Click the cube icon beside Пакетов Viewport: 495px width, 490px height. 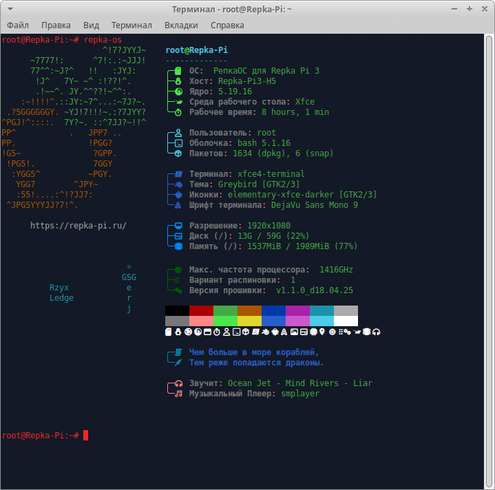(178, 153)
